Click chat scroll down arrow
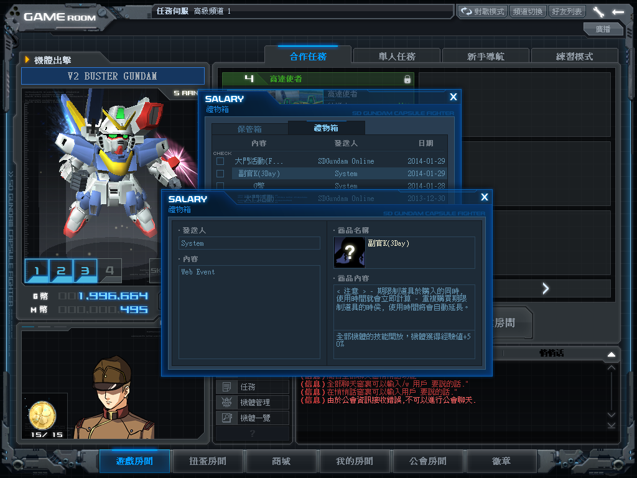The height and width of the screenshot is (478, 637). tap(611, 415)
